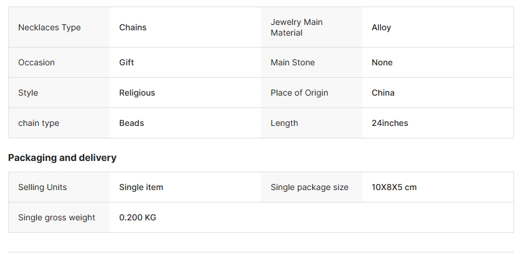The image size is (526, 256).
Task: Select the "Beads" chain type value
Action: click(x=132, y=123)
